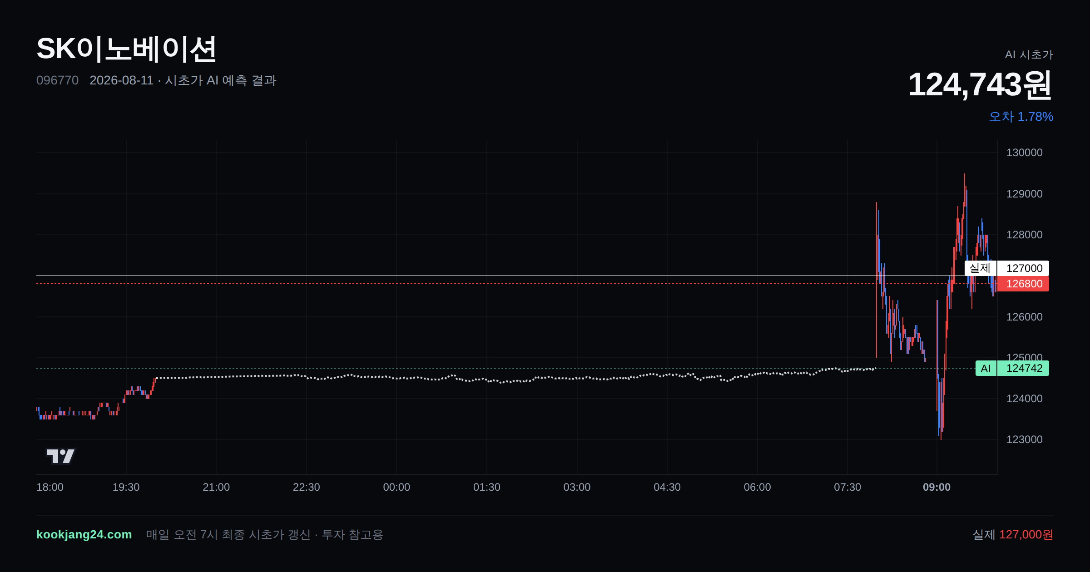Select the stock code 096770
The image size is (1090, 572).
coord(57,80)
